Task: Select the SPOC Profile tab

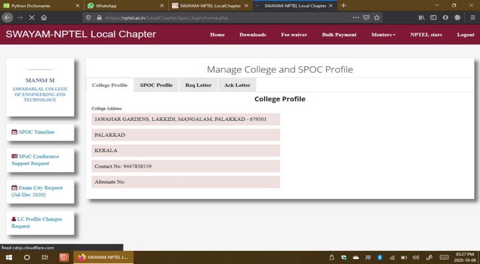Action: [156, 85]
